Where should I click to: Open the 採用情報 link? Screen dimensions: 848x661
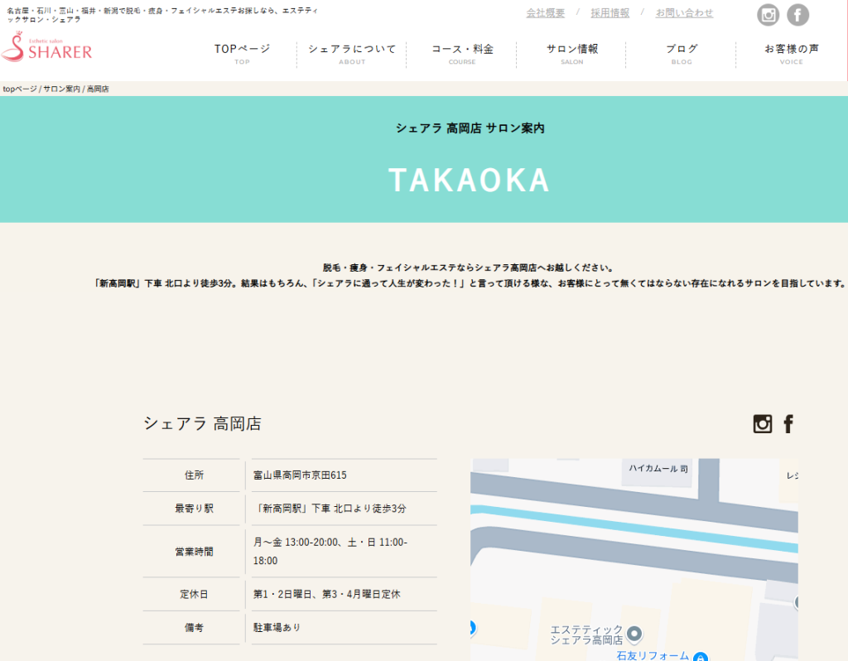point(609,13)
